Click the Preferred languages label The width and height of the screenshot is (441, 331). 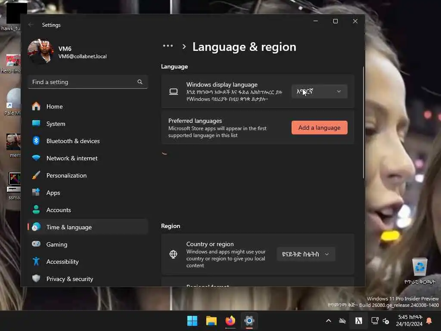pos(195,121)
